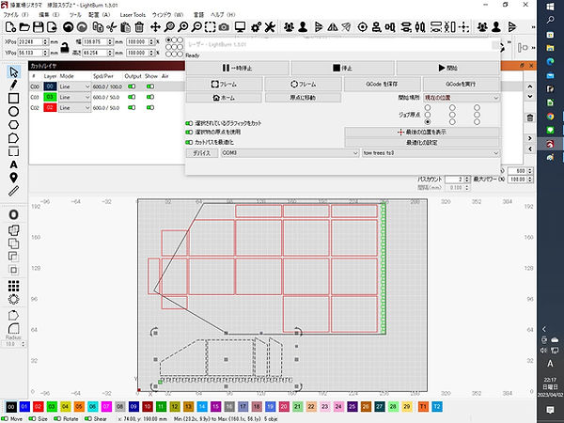The height and width of the screenshot is (423, 564).
Task: Select bottom-left Job Origin radio button
Action: 428,122
